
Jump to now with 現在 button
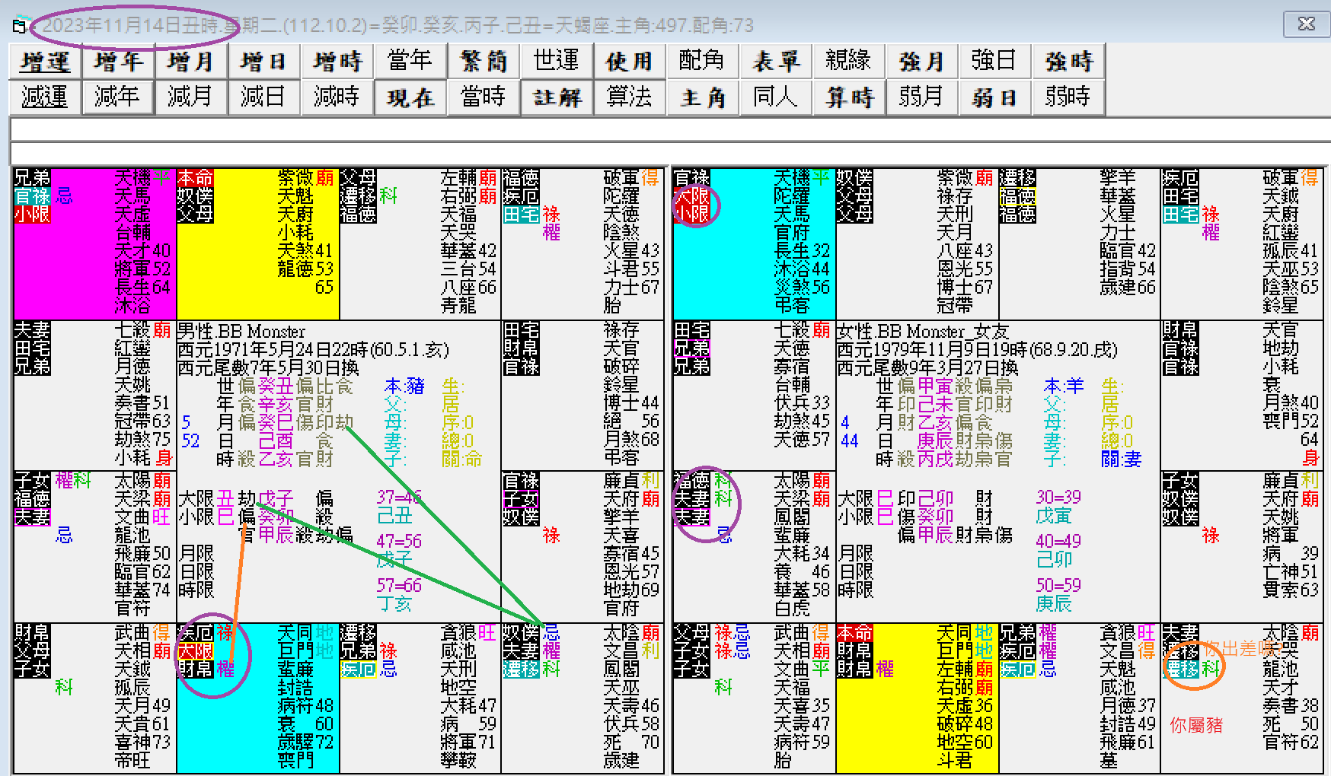[x=410, y=97]
